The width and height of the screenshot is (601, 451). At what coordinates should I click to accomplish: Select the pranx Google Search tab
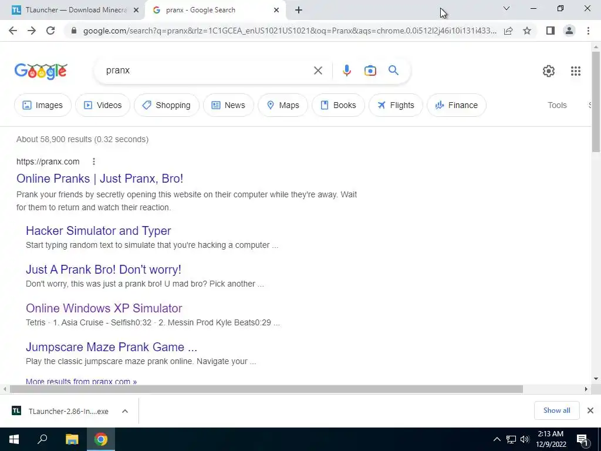(x=215, y=11)
